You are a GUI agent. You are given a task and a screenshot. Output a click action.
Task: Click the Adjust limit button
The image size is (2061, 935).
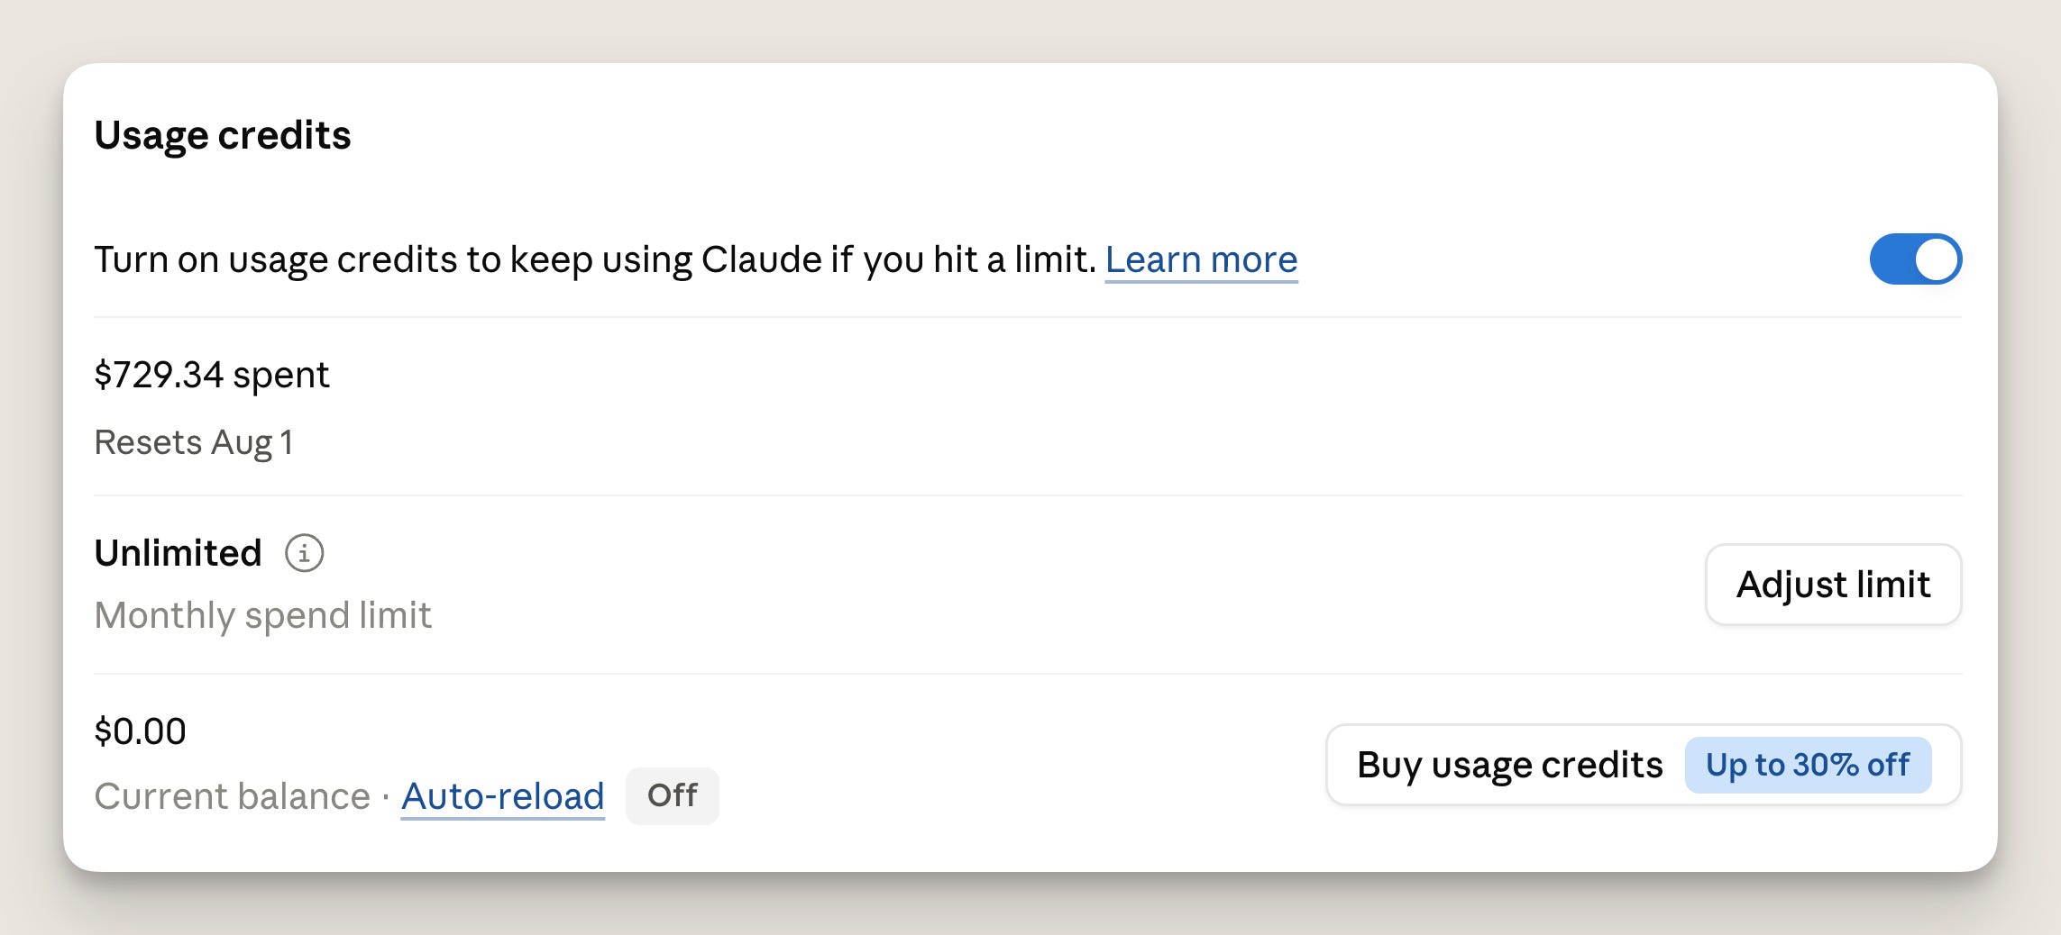pos(1833,585)
